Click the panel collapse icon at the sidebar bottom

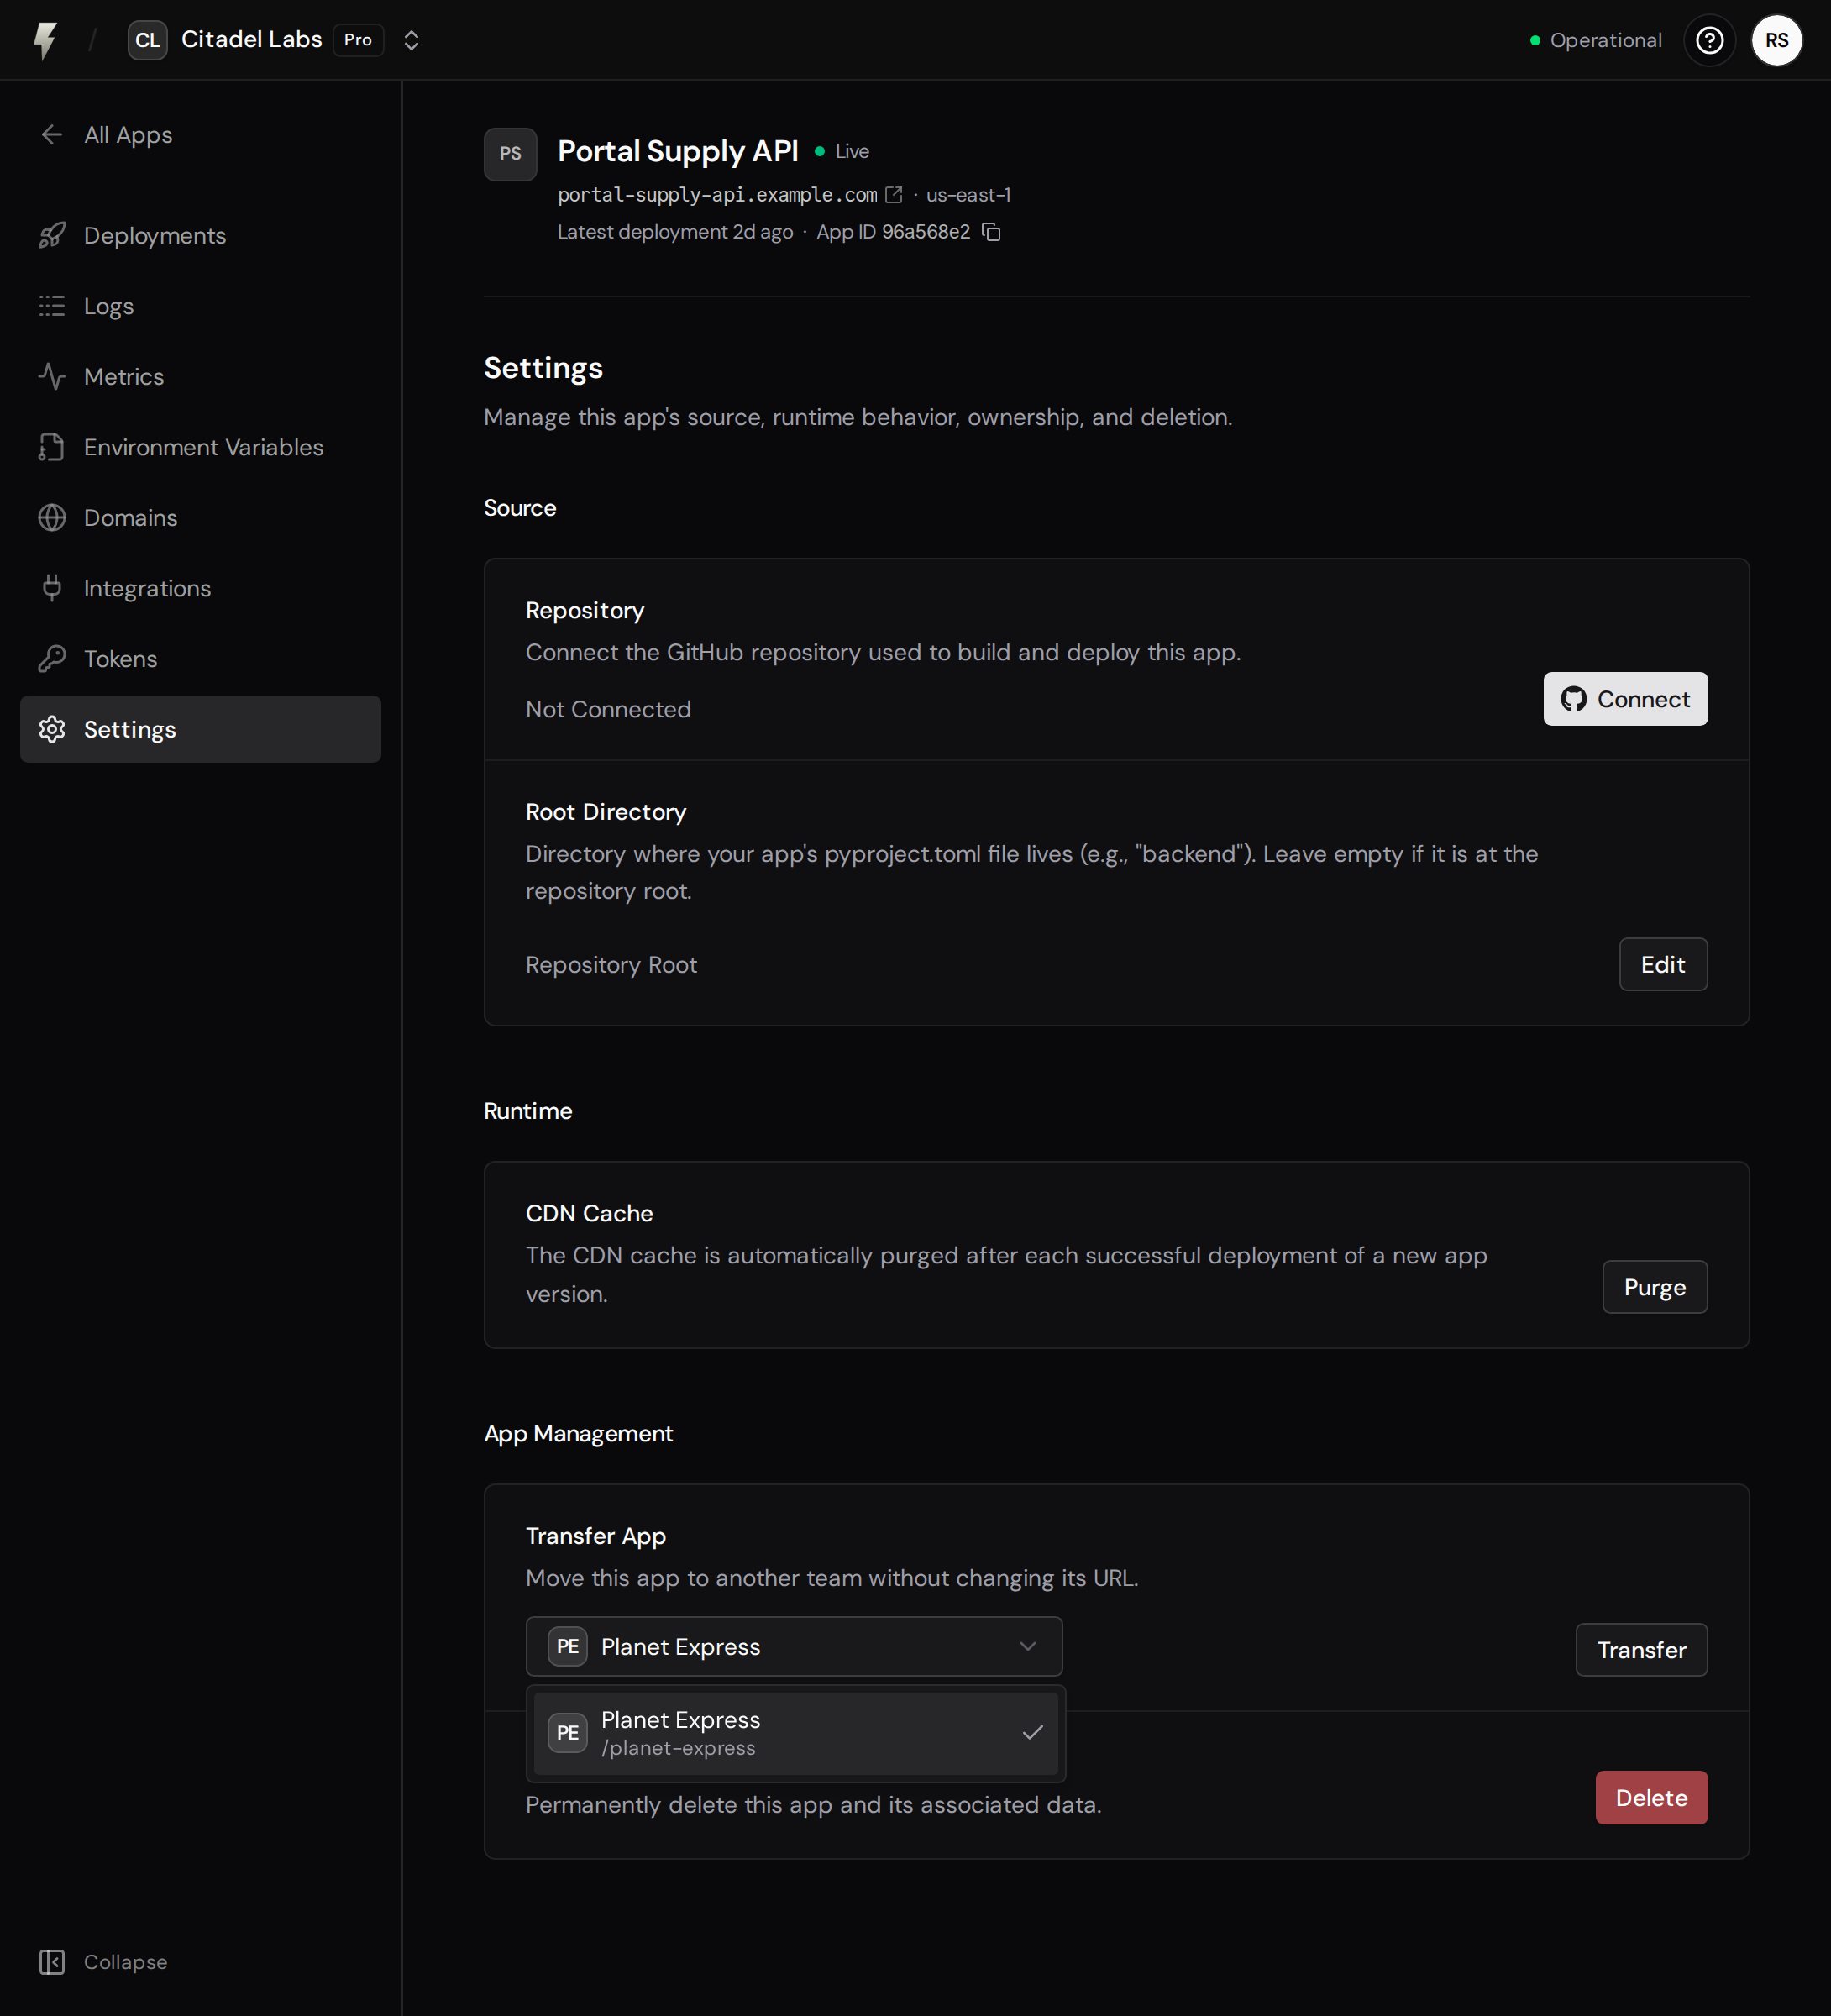coord(52,1962)
